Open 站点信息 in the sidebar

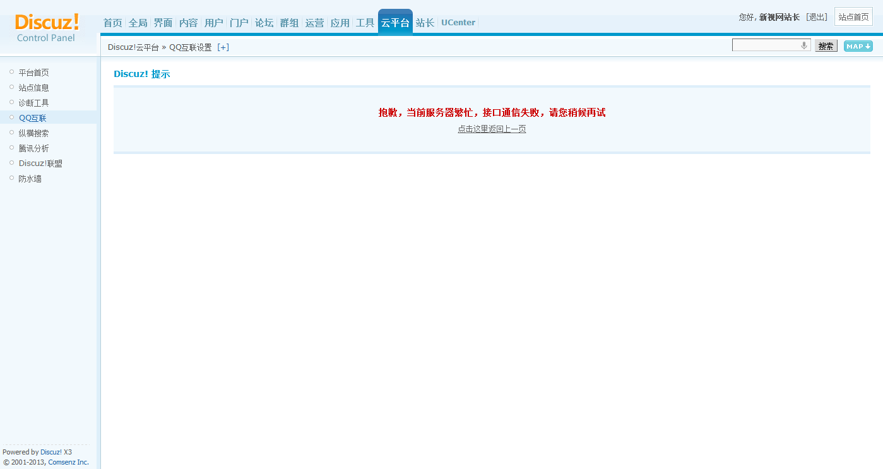pyautogui.click(x=33, y=88)
